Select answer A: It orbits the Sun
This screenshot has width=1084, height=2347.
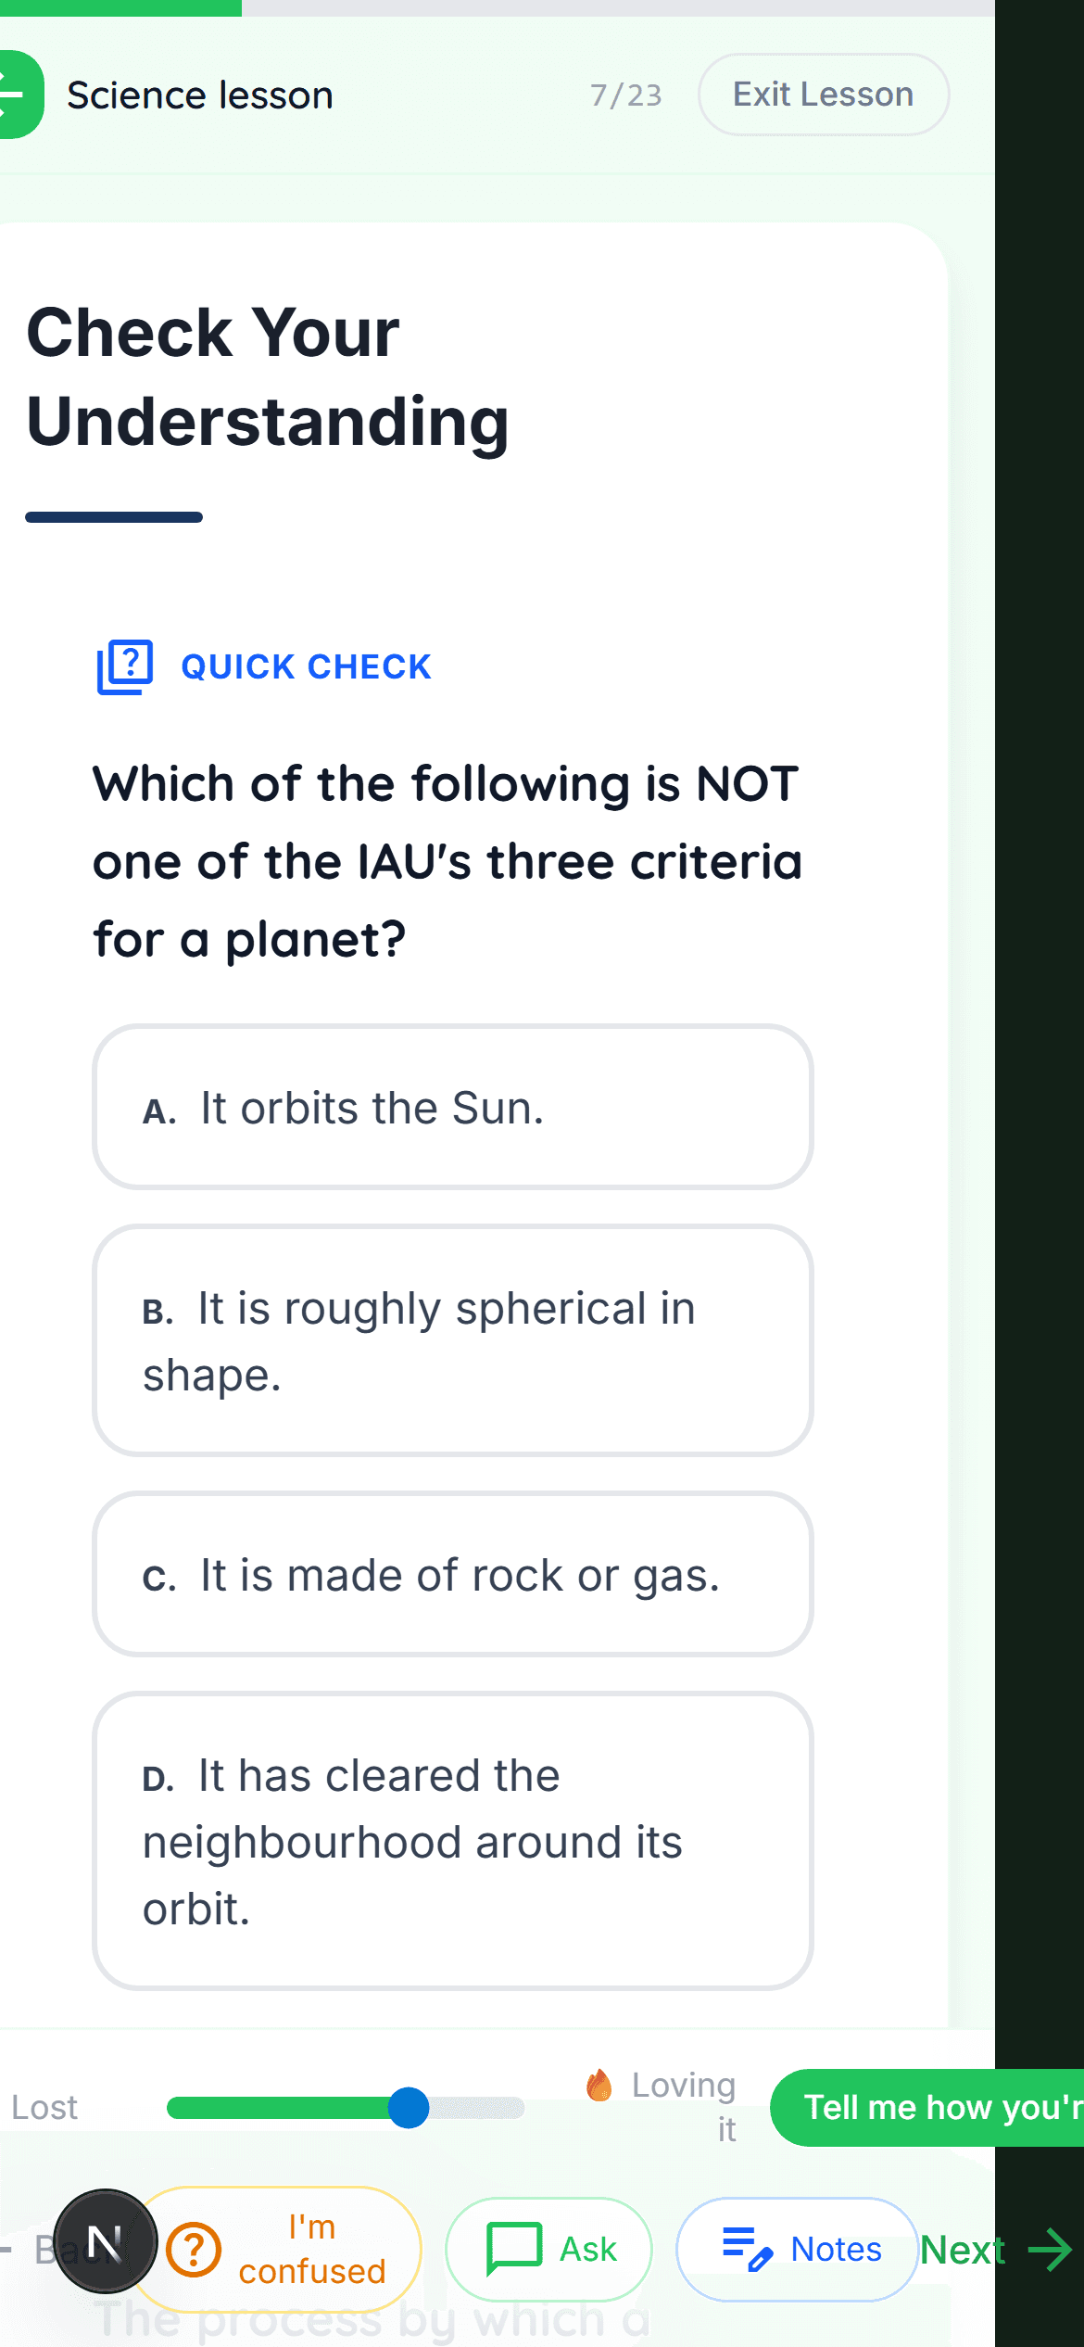coord(452,1107)
